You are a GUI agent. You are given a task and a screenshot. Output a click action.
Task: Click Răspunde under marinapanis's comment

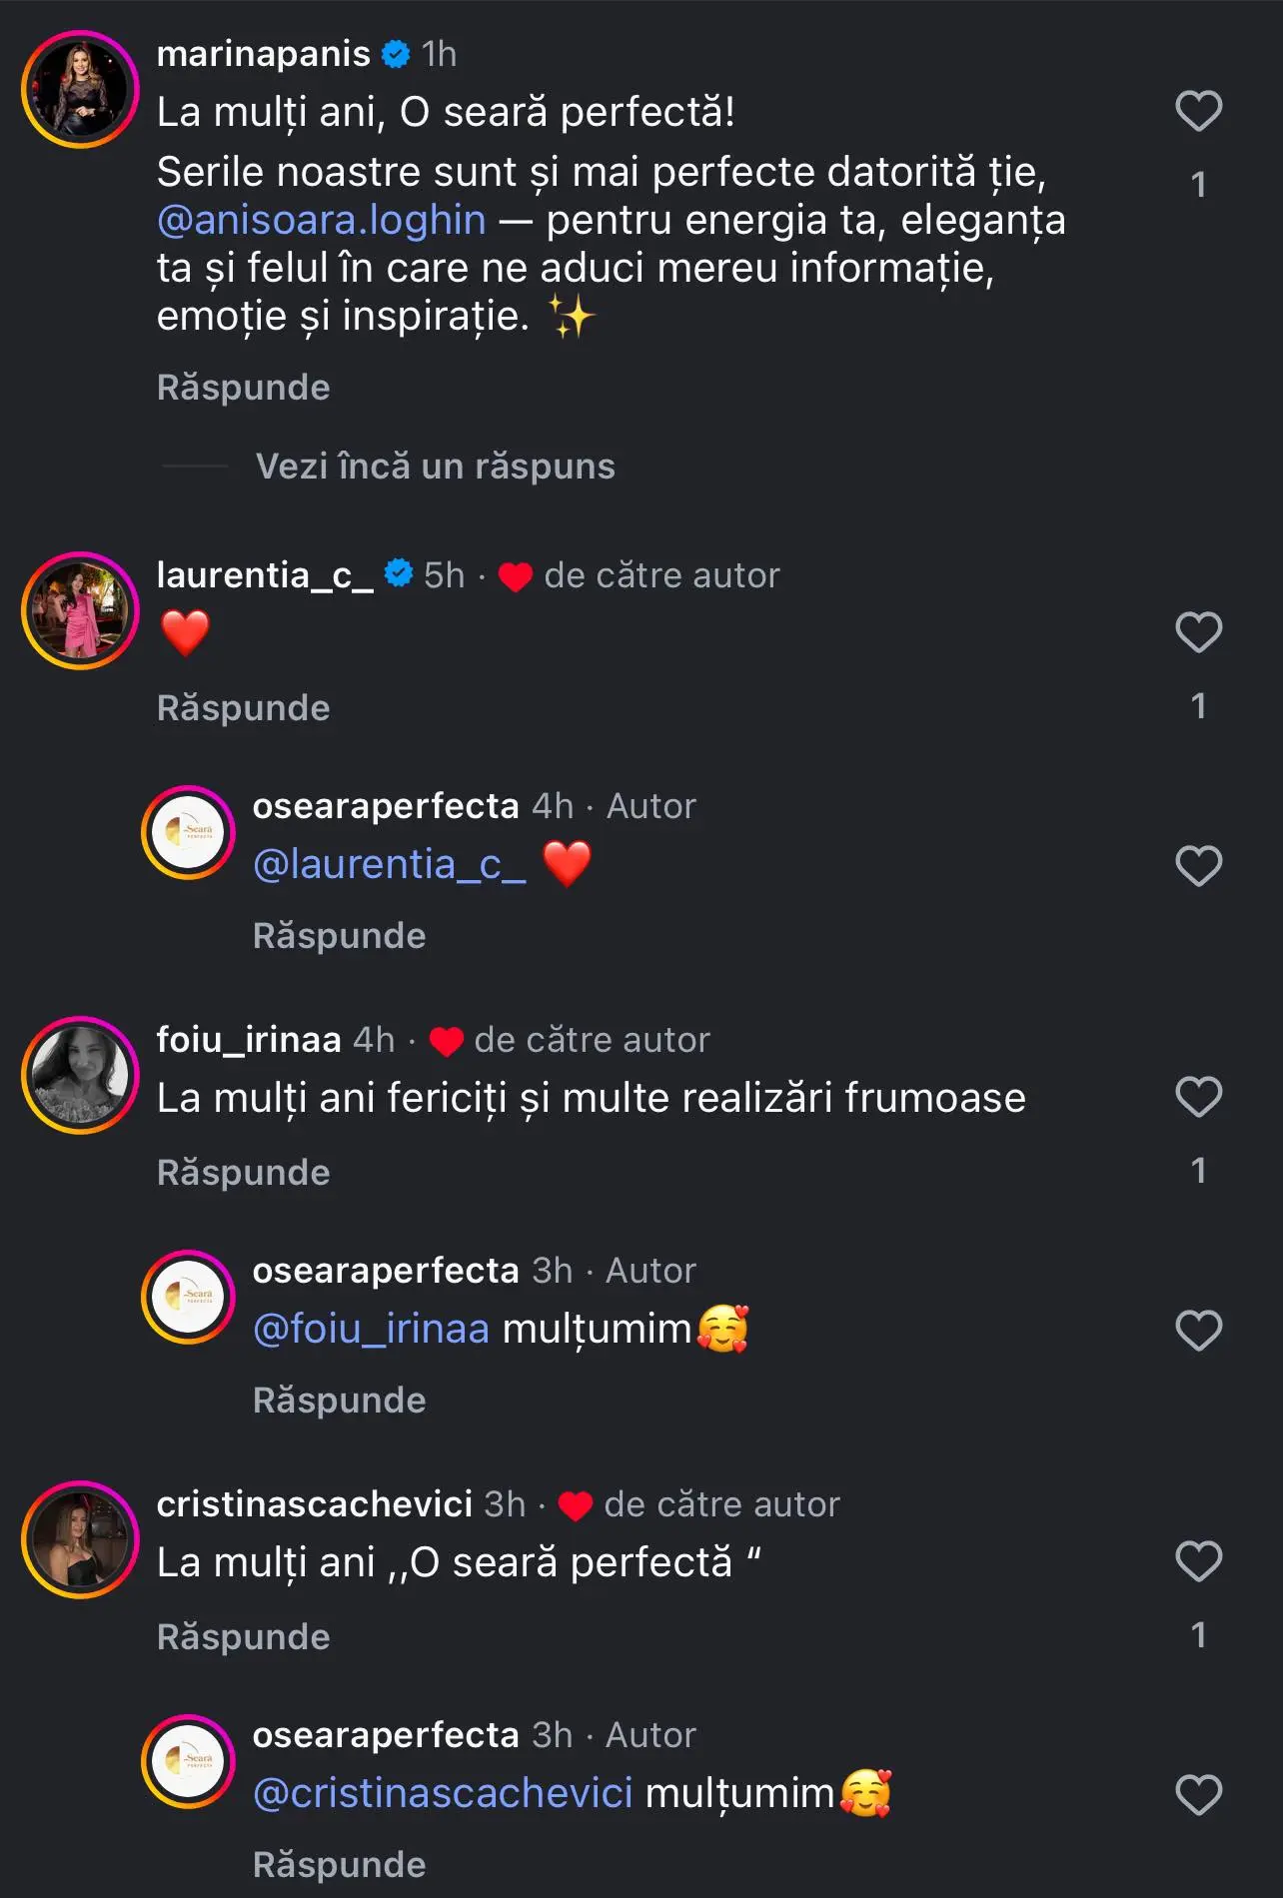(242, 387)
